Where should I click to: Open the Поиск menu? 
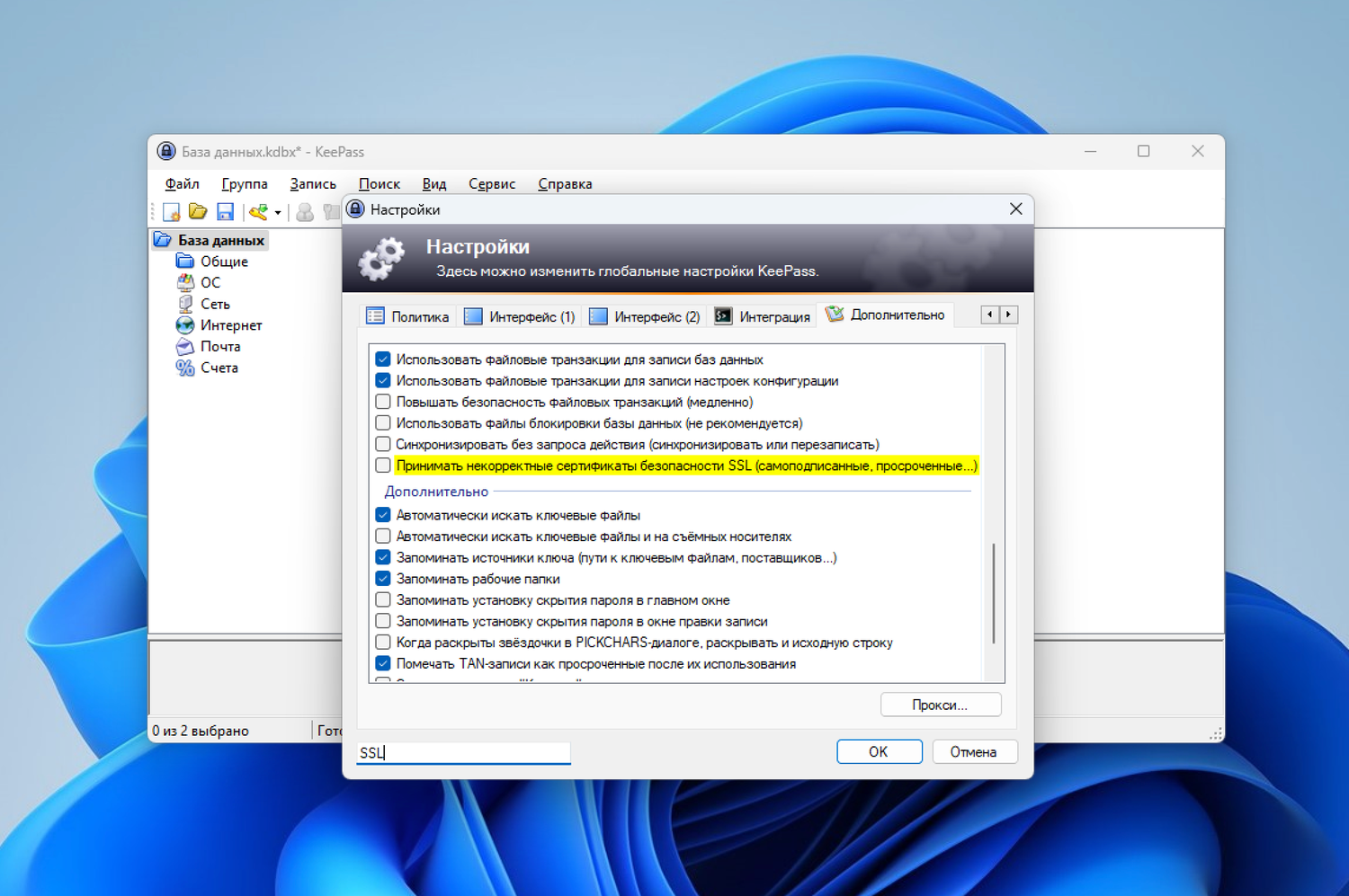(x=380, y=184)
